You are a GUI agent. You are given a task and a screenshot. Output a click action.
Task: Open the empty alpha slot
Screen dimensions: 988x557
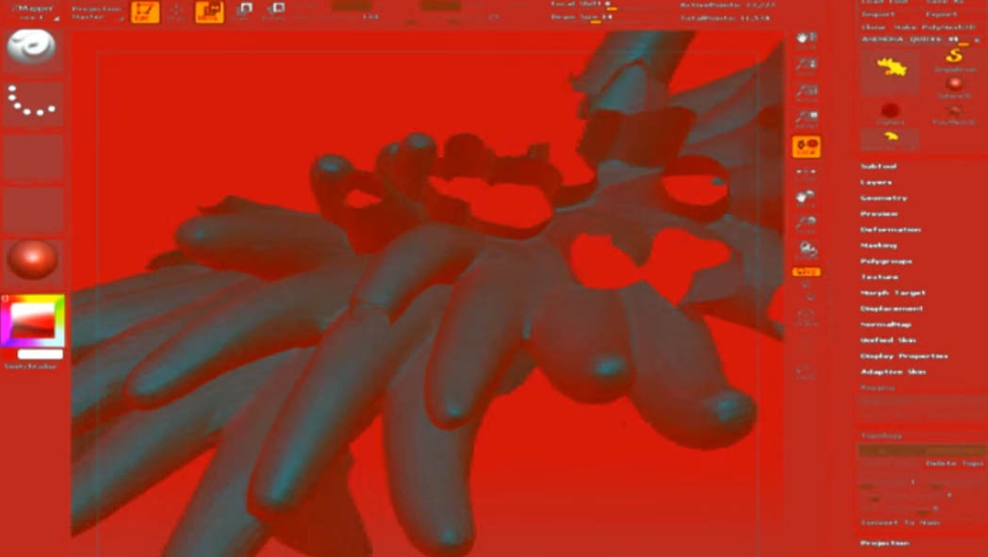click(x=33, y=156)
